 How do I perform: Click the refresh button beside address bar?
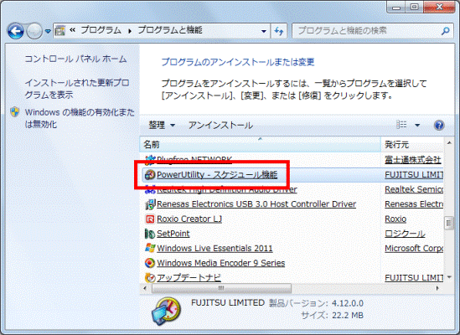279,31
